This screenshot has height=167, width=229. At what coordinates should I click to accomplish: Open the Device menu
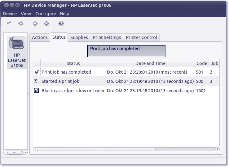[10, 14]
